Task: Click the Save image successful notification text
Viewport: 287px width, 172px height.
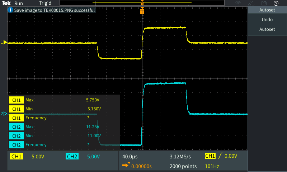Action: (x=55, y=10)
